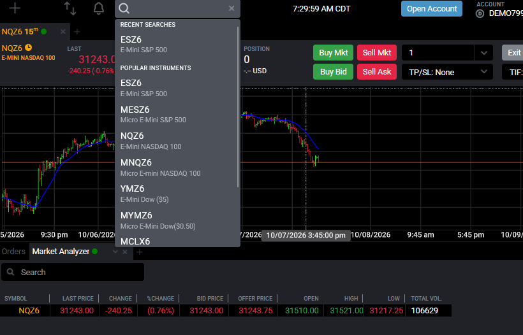Sort by OFFER PRICE column header
The height and width of the screenshot is (335, 523).
(255, 298)
